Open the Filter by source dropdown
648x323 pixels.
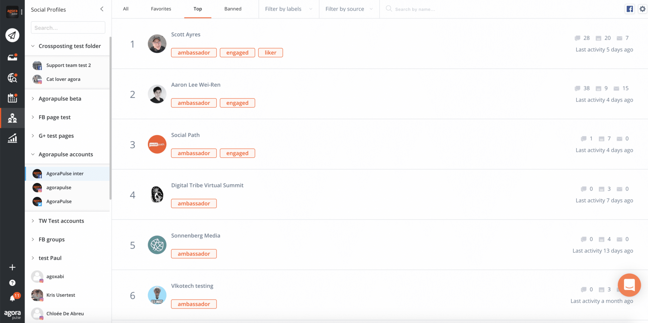[349, 9]
